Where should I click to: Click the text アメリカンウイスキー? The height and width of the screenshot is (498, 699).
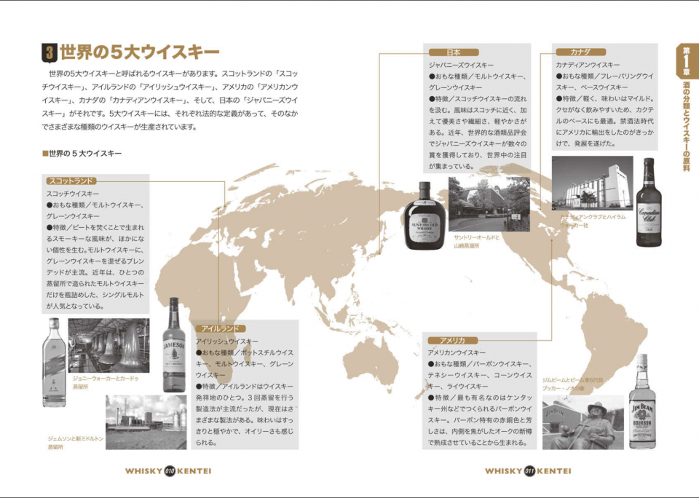pyautogui.click(x=457, y=352)
